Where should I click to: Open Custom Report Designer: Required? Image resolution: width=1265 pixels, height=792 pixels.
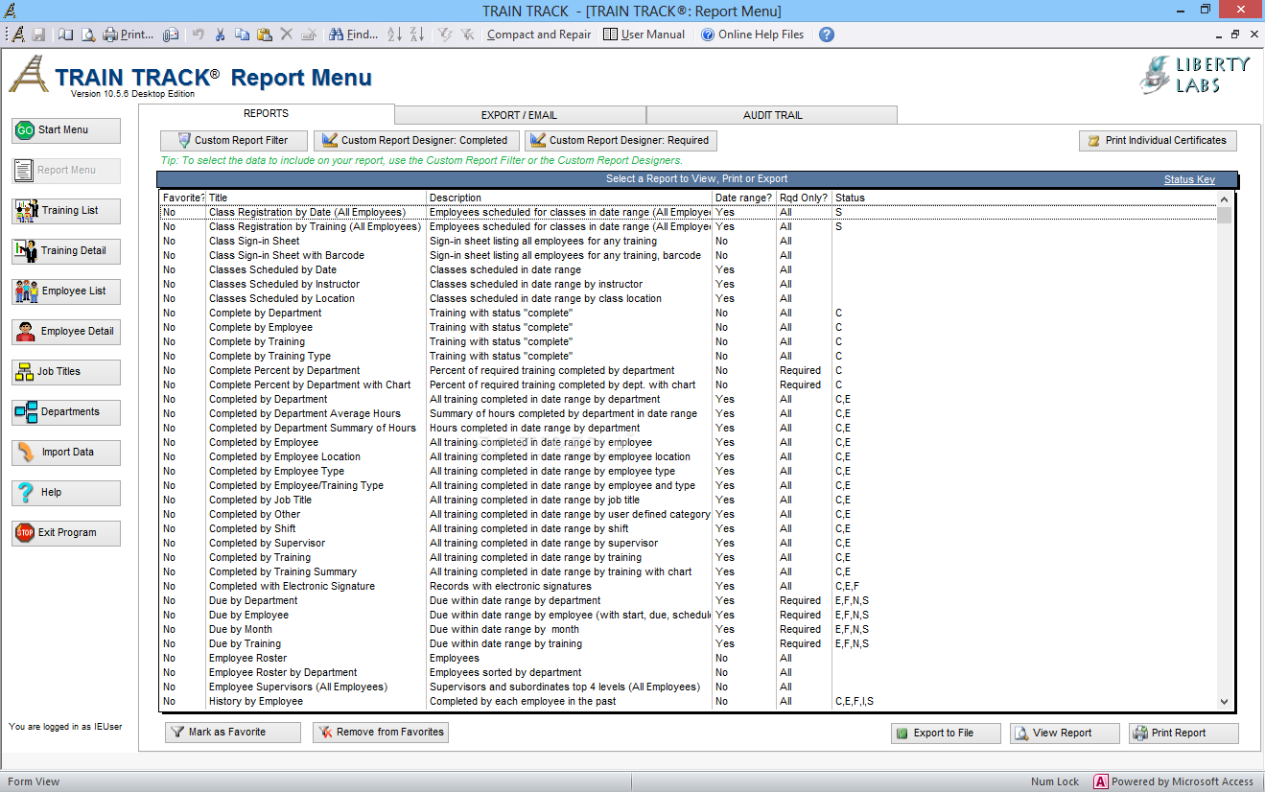point(621,141)
